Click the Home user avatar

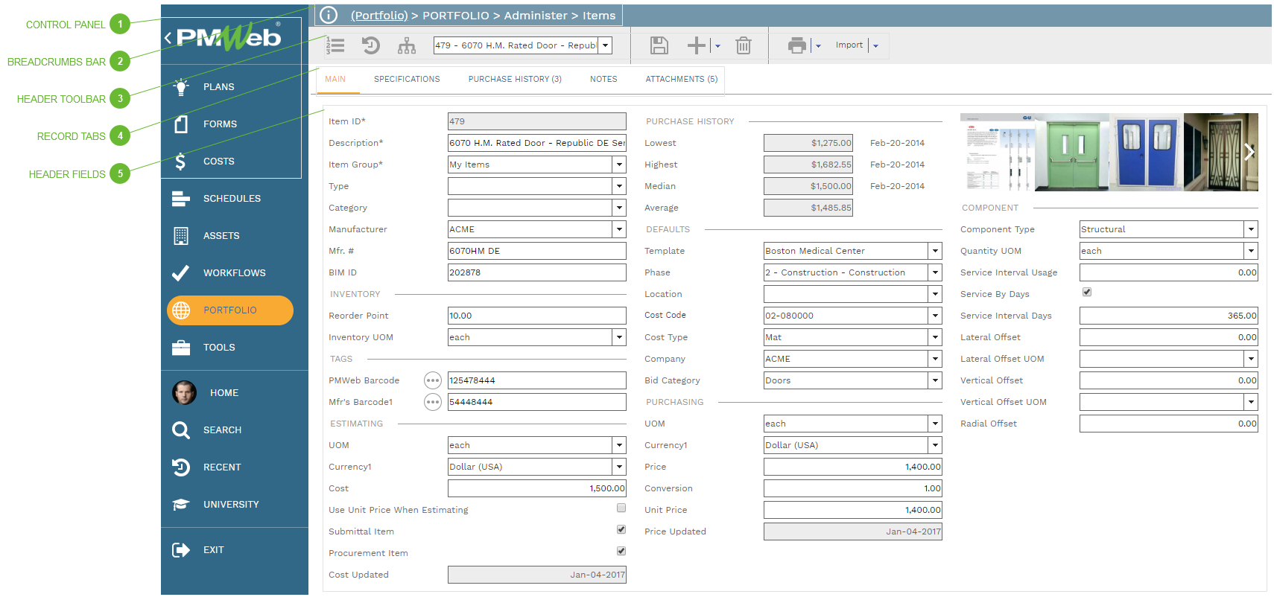pyautogui.click(x=184, y=392)
